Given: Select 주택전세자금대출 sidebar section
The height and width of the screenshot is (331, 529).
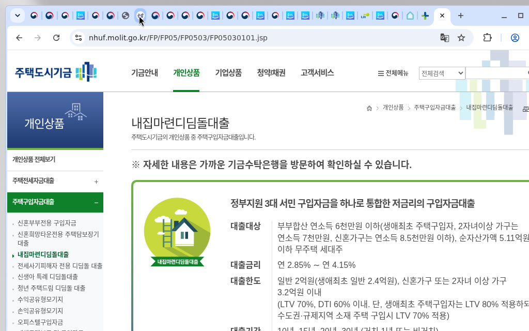Looking at the screenshot, I should [33, 180].
